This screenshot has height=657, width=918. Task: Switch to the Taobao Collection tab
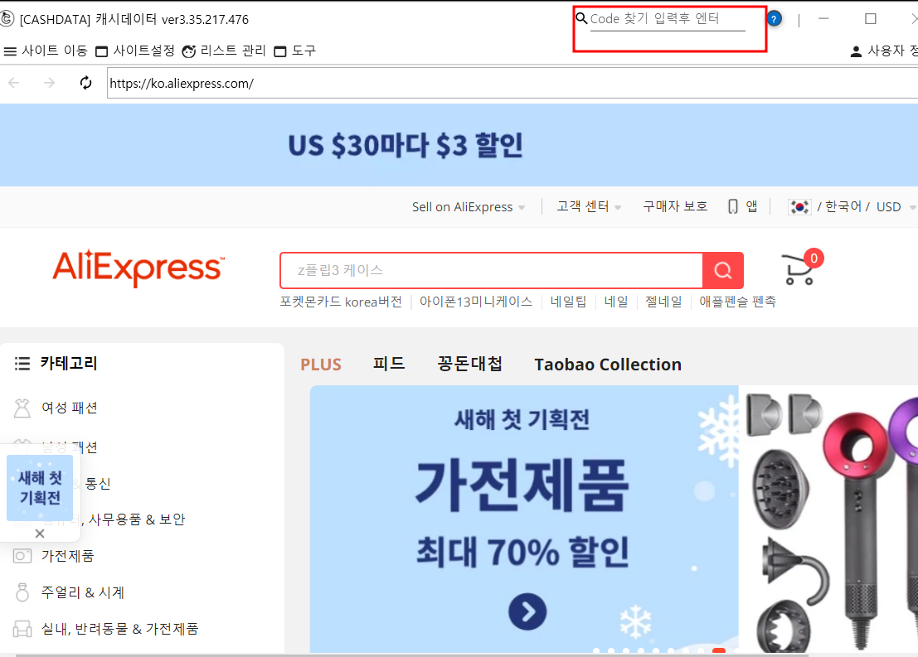pyautogui.click(x=608, y=365)
